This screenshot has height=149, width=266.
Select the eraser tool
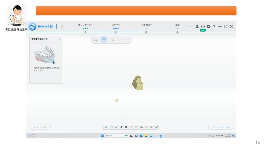pyautogui.click(x=121, y=127)
